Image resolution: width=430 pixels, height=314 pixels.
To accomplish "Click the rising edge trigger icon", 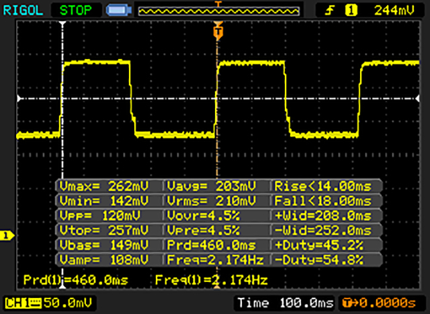I will tap(329, 11).
